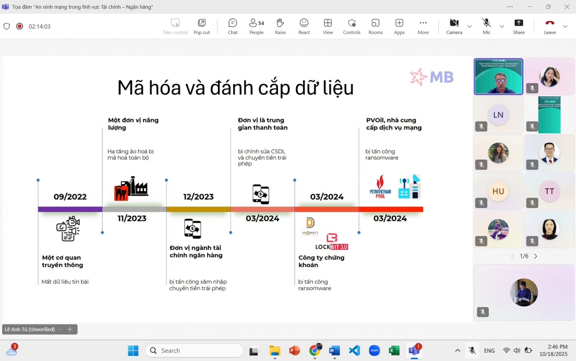Viewport: 576px width, 361px height.
Task: Open the Controls menu
Action: [352, 27]
